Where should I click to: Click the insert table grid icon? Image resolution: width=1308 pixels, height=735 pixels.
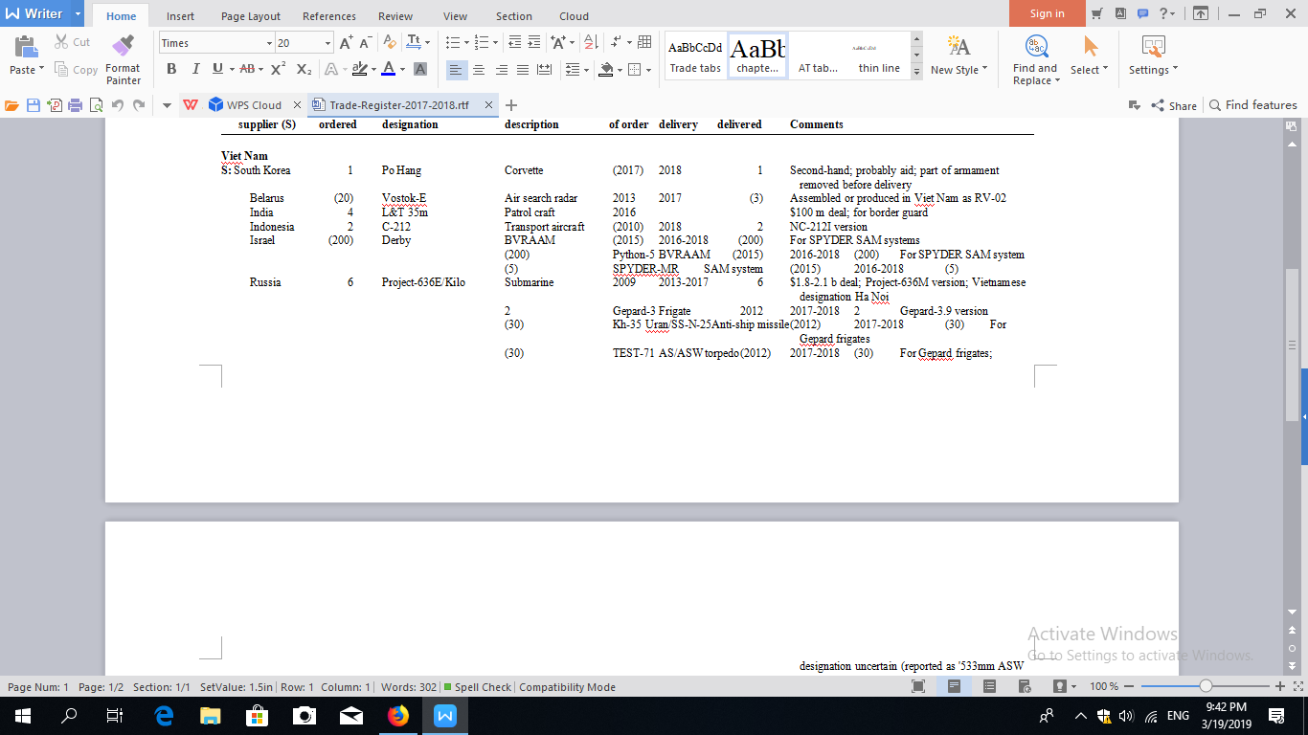coord(644,43)
